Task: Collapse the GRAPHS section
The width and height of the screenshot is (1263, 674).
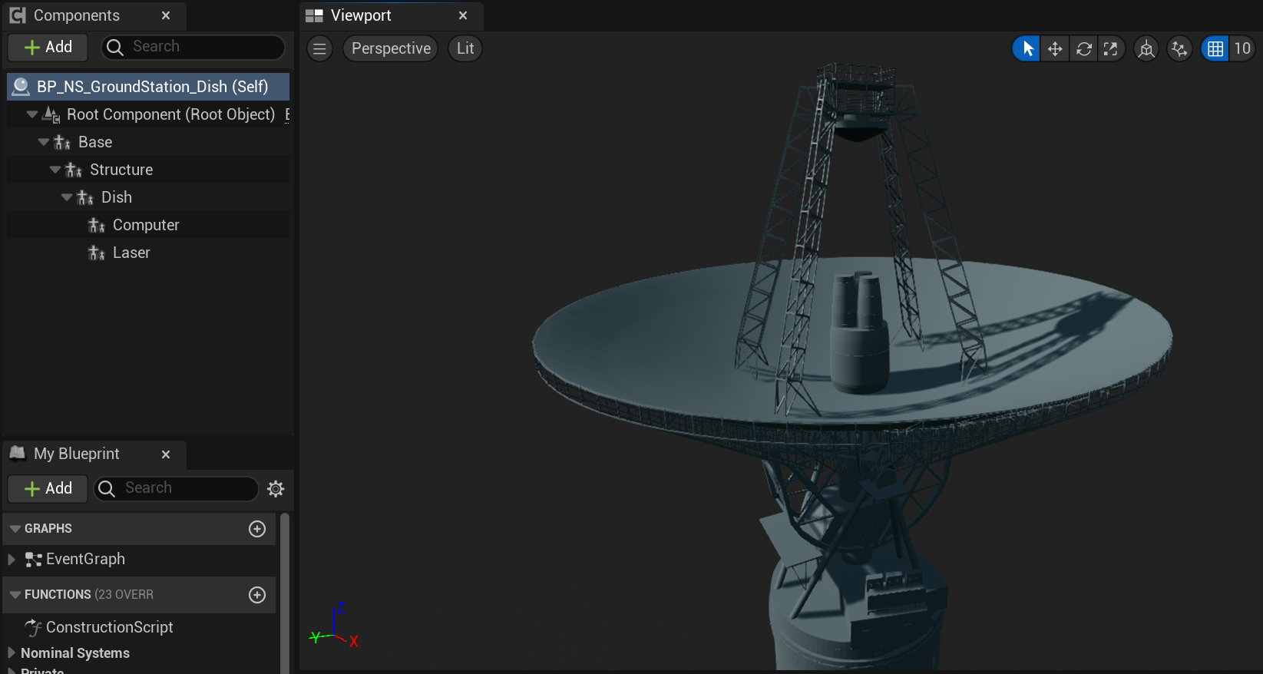Action: click(15, 529)
